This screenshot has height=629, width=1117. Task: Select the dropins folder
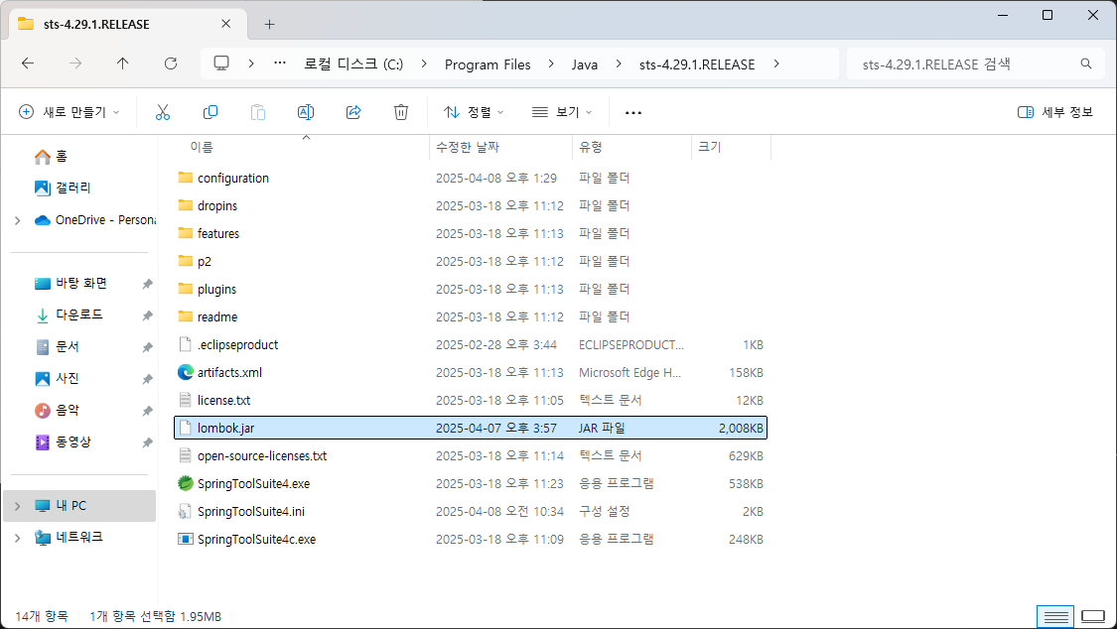(471, 205)
